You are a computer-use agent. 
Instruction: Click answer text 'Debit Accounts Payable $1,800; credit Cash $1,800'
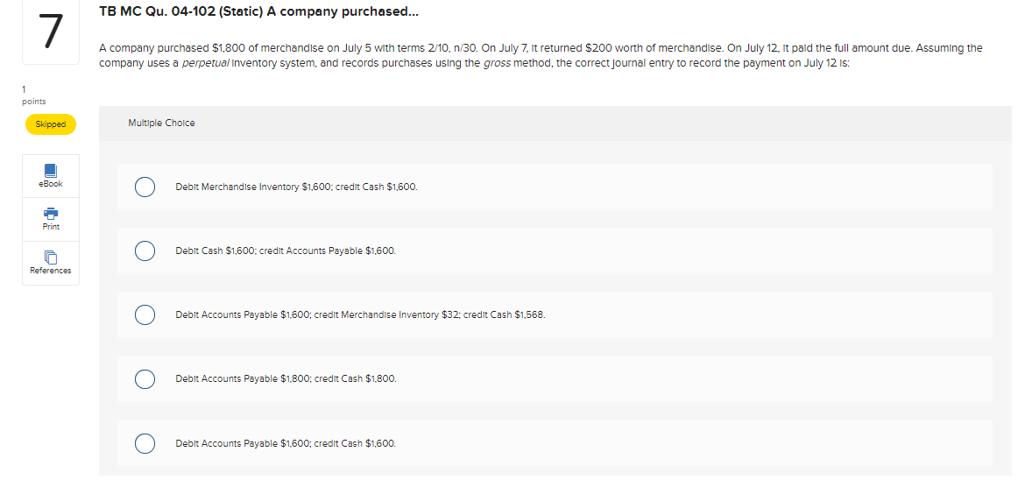click(x=286, y=378)
